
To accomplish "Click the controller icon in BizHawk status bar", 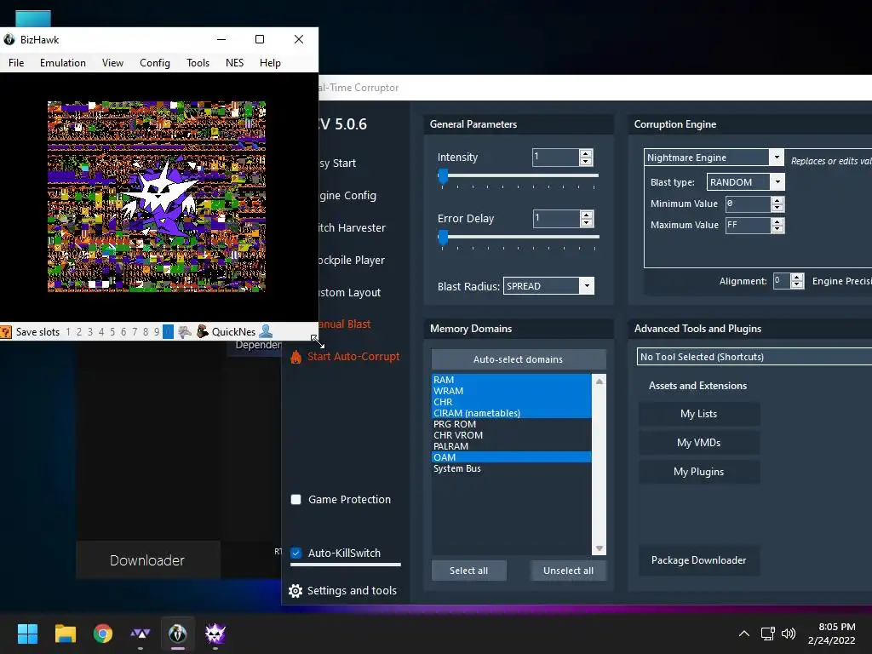I will pos(185,332).
